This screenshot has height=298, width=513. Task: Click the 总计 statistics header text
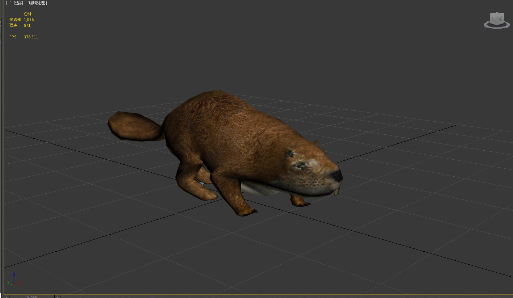point(28,14)
